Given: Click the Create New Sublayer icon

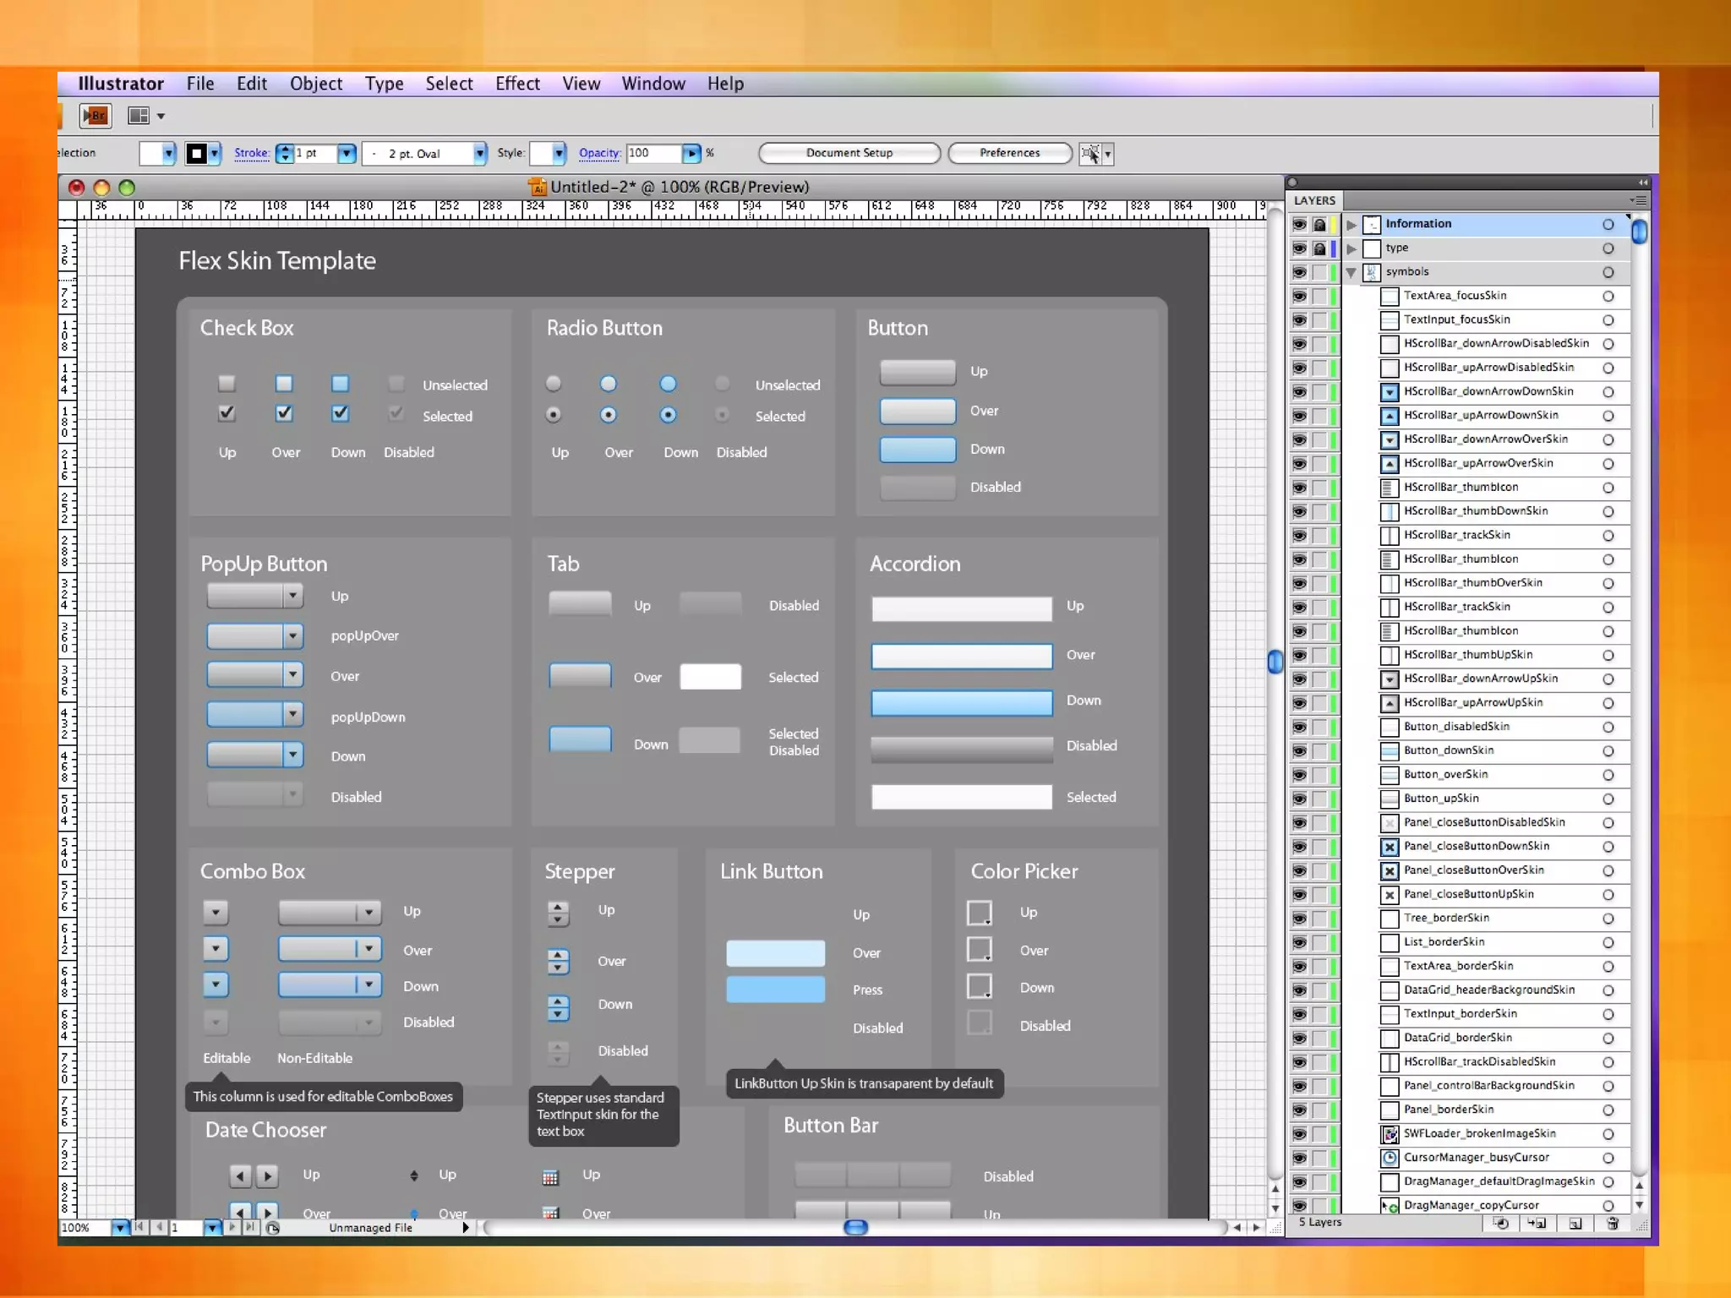Looking at the screenshot, I should point(1537,1224).
